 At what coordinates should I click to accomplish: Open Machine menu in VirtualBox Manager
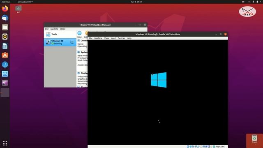(x=54, y=29)
